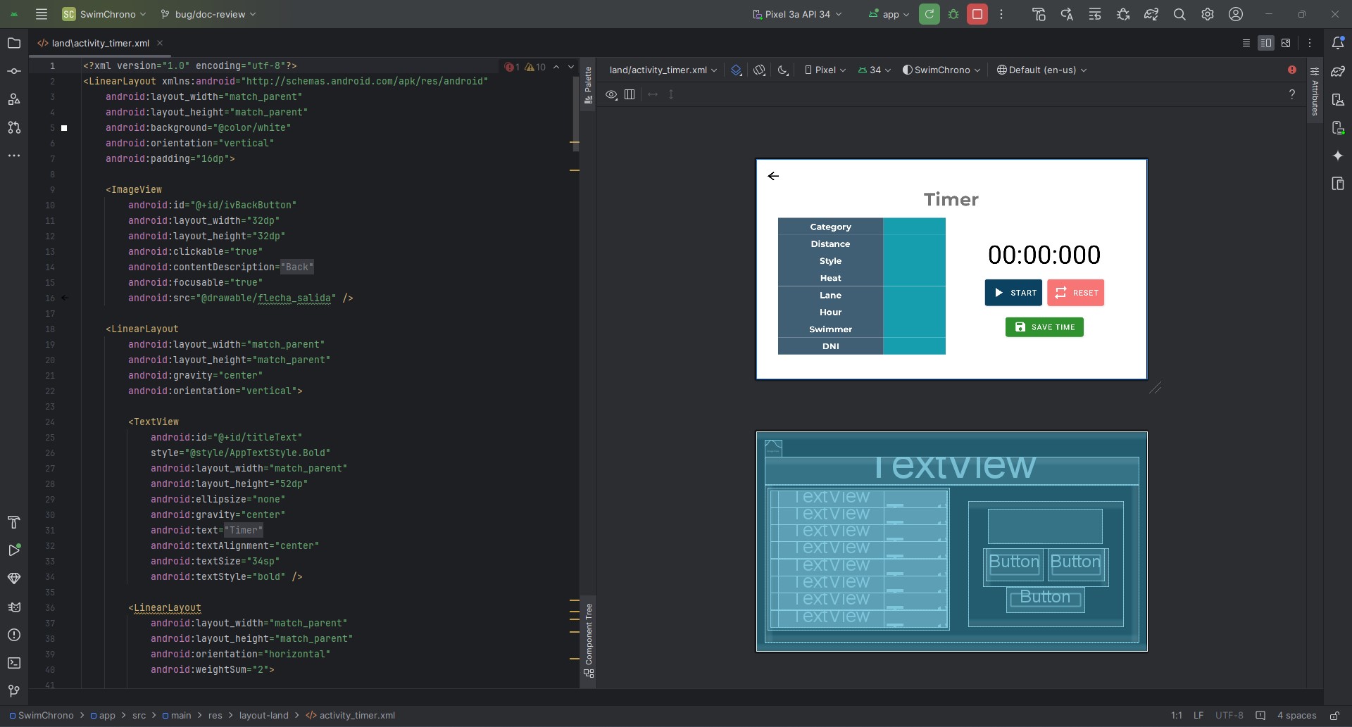The image size is (1352, 727).
Task: Open the Component Tree side tab
Action: tap(589, 640)
